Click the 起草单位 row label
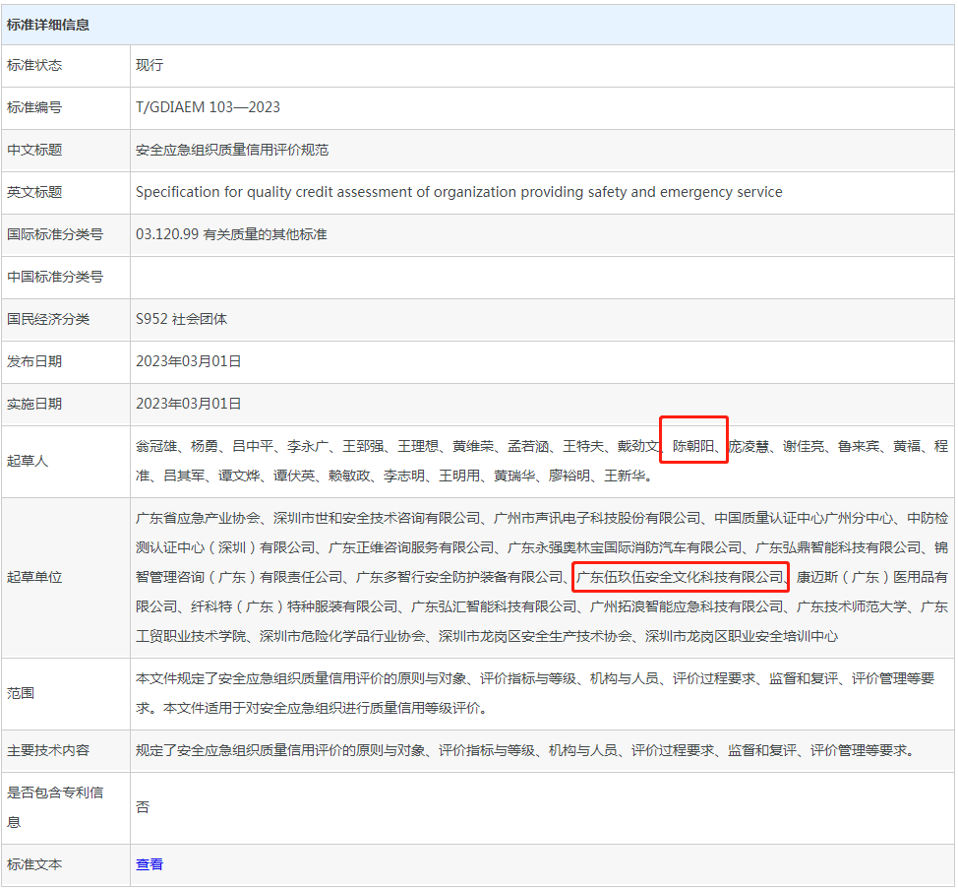The image size is (958, 889). point(34,577)
